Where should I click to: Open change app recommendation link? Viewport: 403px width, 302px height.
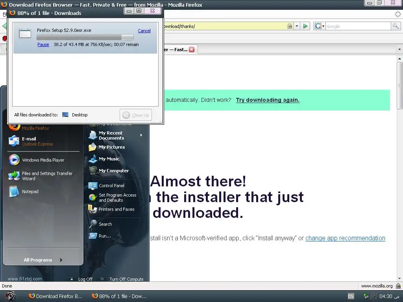click(x=345, y=238)
